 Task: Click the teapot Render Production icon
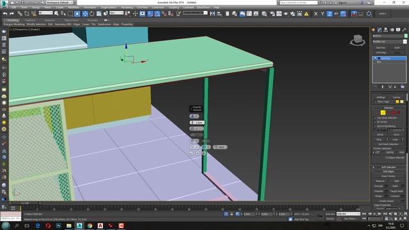point(286,13)
